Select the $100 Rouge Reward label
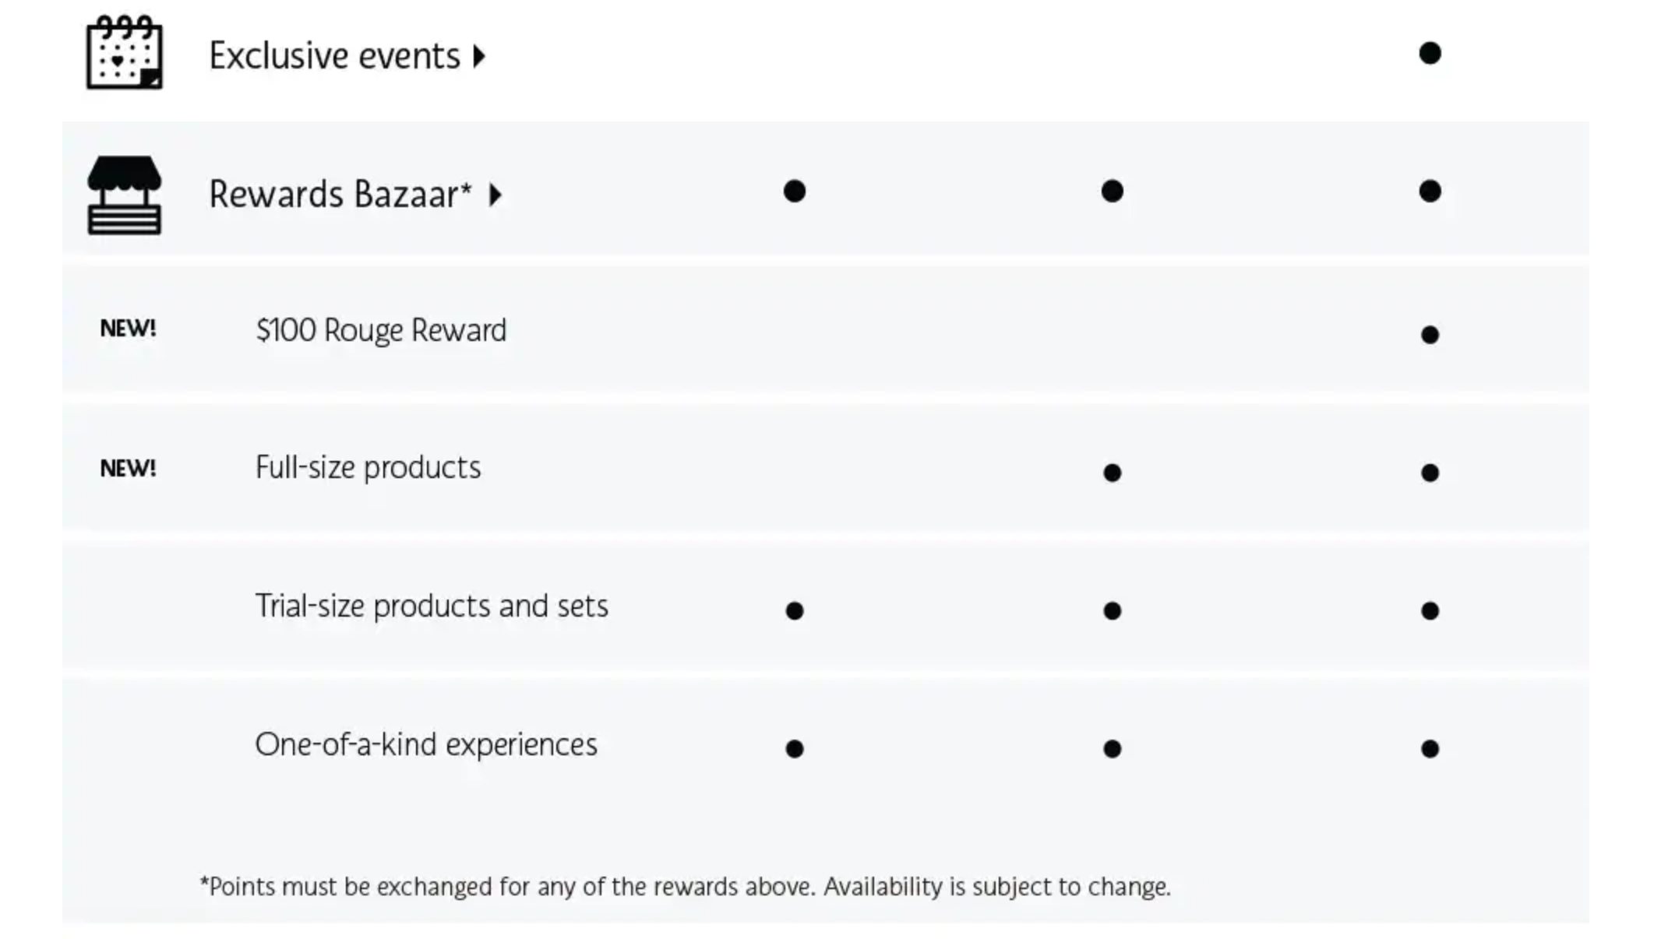This screenshot has width=1661, height=939. tap(381, 330)
